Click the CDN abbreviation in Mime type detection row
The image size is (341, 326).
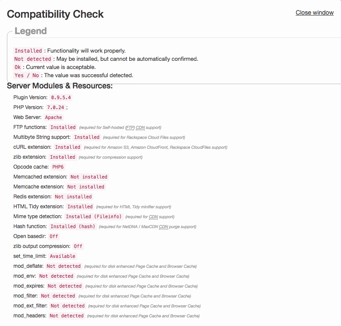153,217
